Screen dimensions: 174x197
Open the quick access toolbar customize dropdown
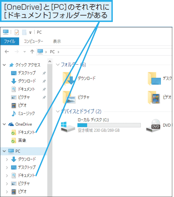pos(30,33)
